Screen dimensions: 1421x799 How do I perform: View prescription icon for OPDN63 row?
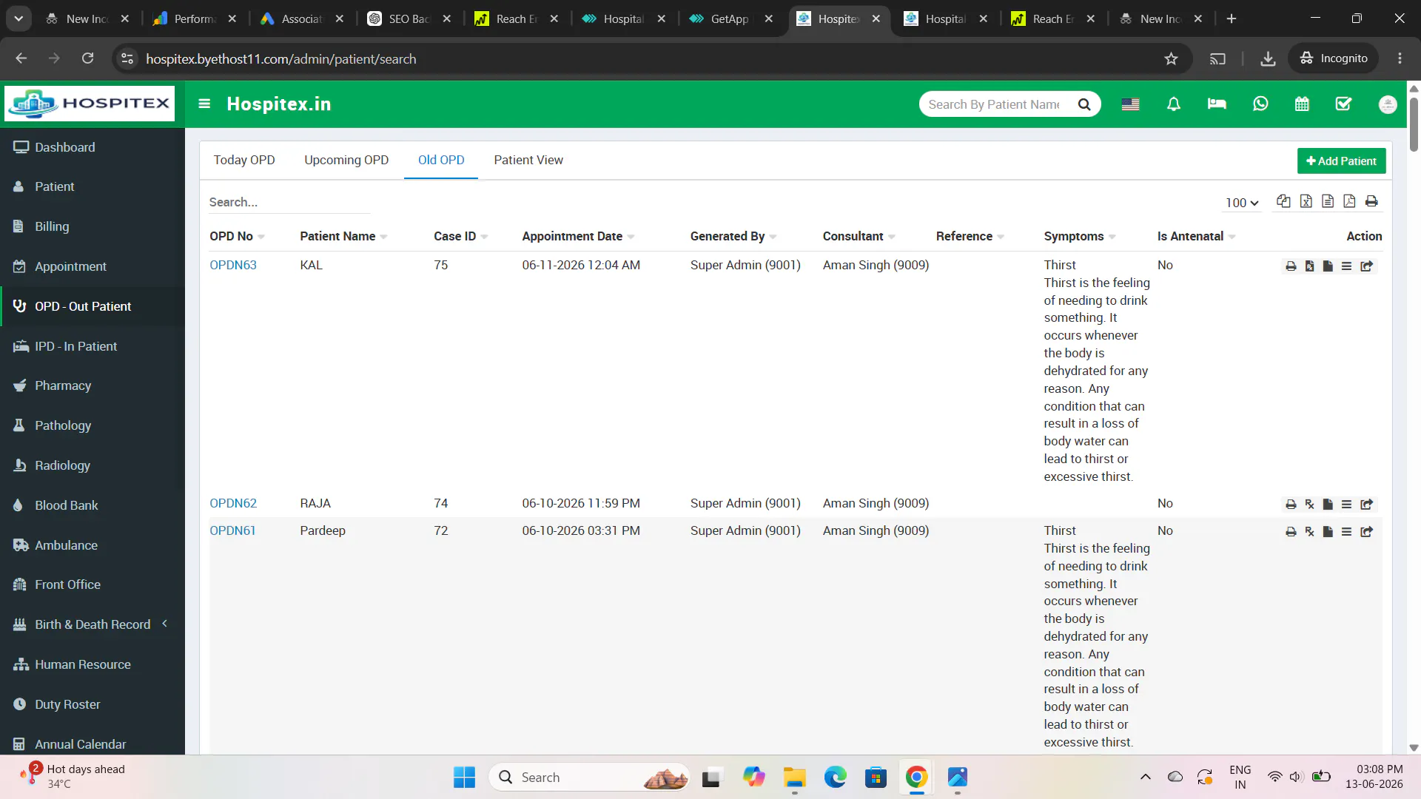tap(1309, 266)
